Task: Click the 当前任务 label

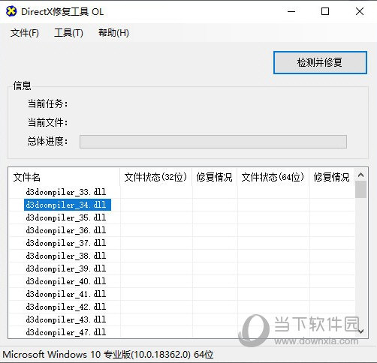Action: [x=47, y=103]
